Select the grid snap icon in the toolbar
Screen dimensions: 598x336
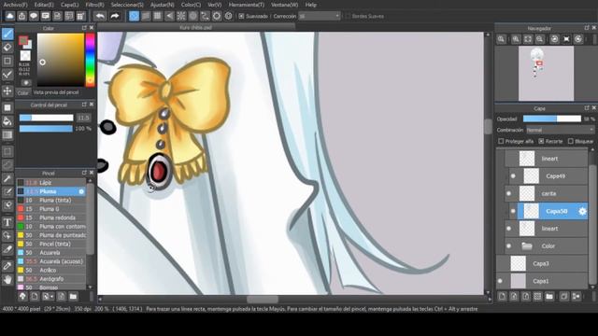pos(158,16)
